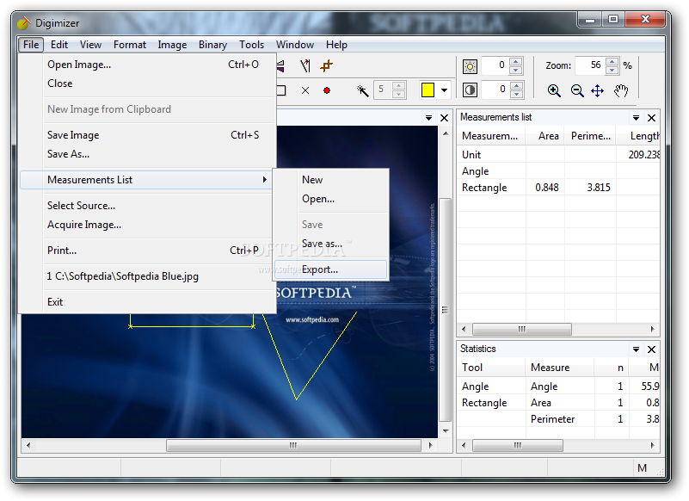Open the Measurements list panel options arrow
The height and width of the screenshot is (501, 689).
pyautogui.click(x=636, y=118)
